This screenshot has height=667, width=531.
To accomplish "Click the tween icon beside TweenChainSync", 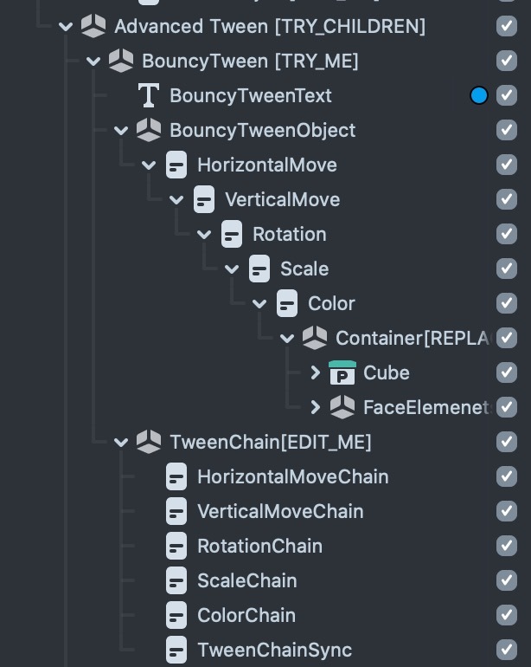I will click(x=176, y=650).
